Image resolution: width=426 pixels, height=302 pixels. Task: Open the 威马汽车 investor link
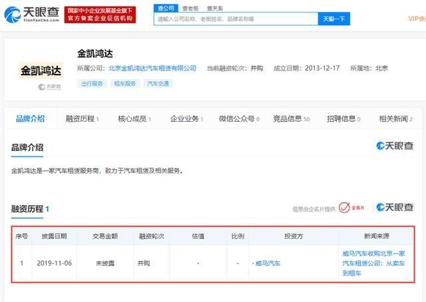pos(268,263)
